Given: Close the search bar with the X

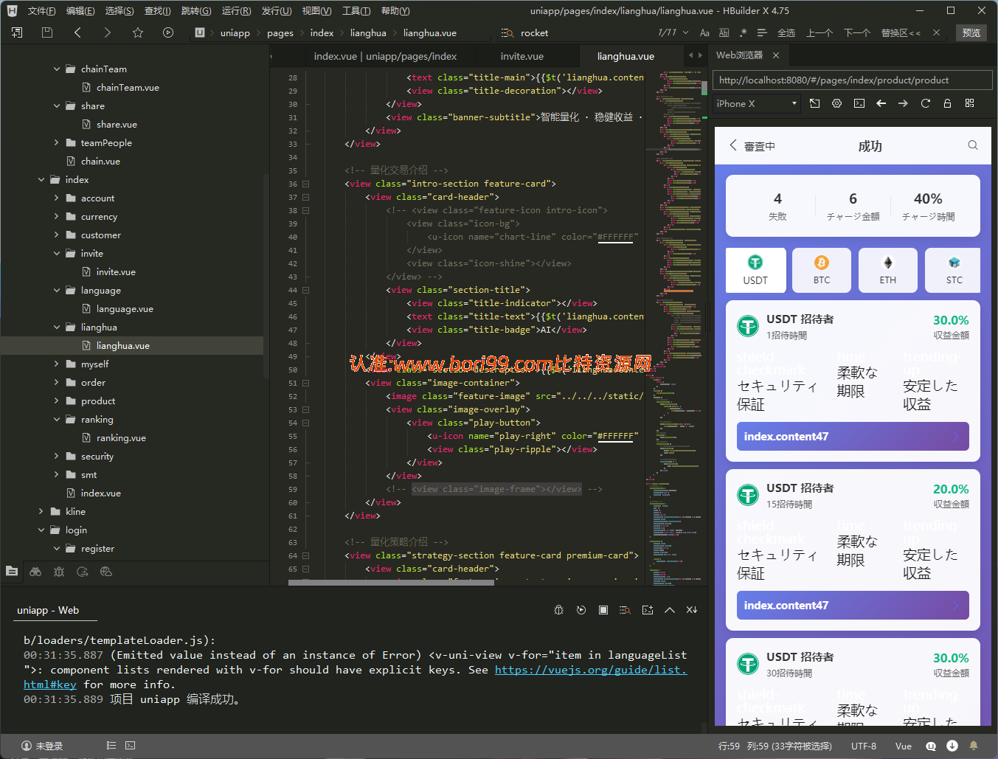Looking at the screenshot, I should 936,32.
